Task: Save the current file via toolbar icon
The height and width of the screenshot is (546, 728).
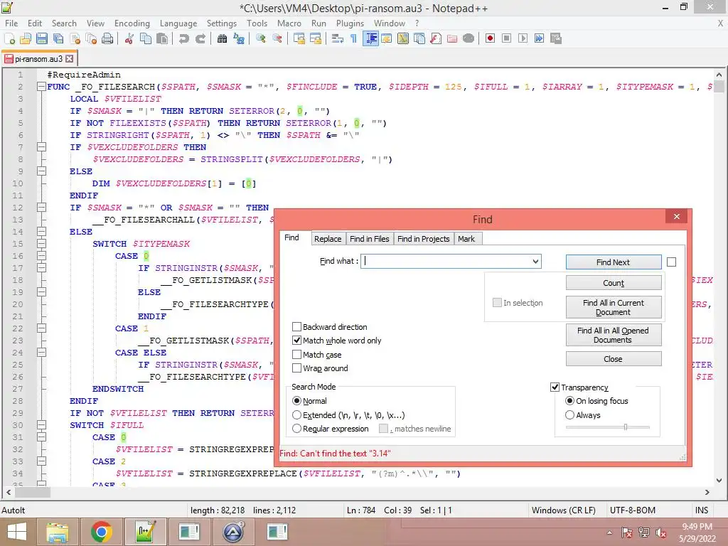Action: point(42,38)
